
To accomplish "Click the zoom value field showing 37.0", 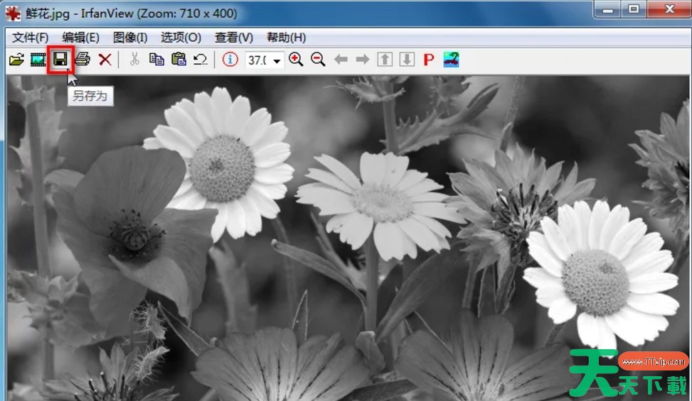I will [258, 60].
